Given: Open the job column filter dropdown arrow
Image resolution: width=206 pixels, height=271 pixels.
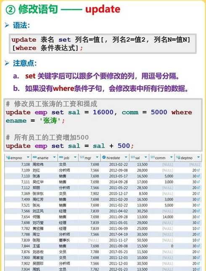Looking at the screenshot, I should coord(75,157).
